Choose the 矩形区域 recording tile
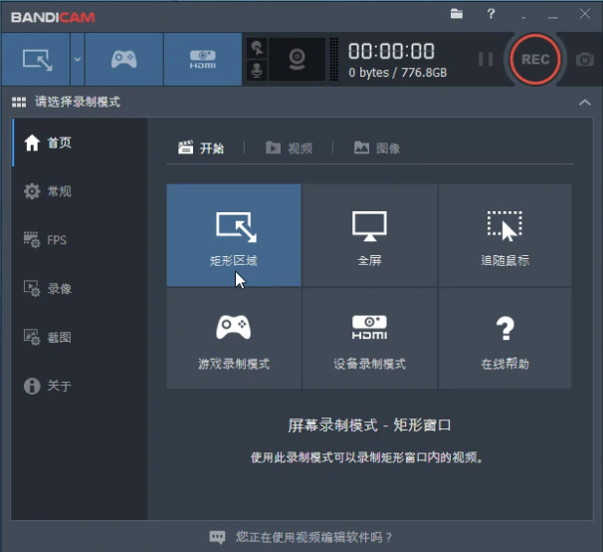Screen dimensions: 603x552 pos(234,235)
